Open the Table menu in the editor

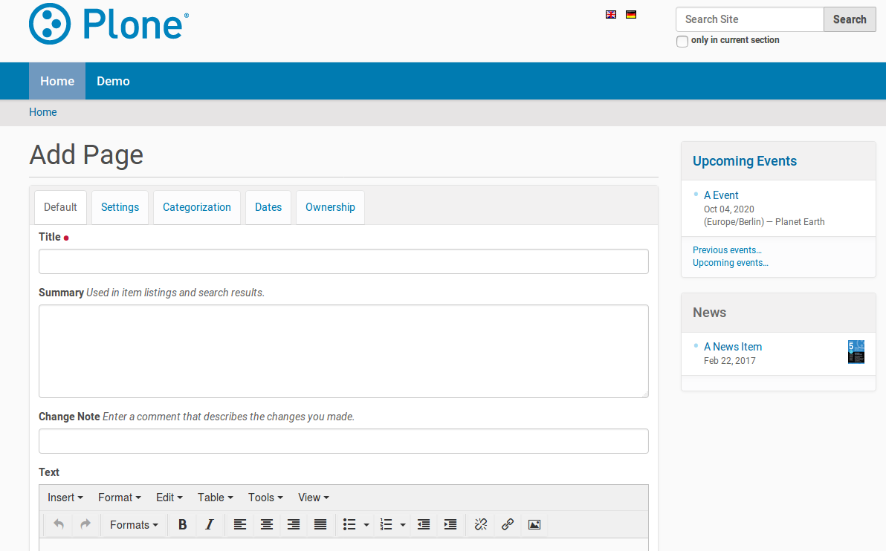(216, 498)
